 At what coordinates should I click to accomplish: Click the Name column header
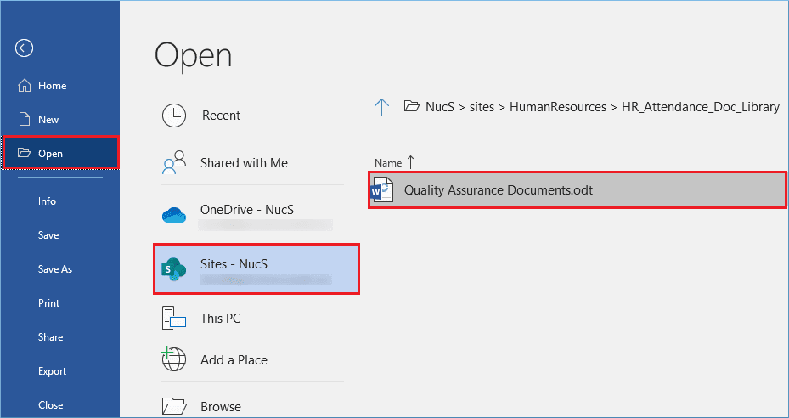click(x=388, y=162)
